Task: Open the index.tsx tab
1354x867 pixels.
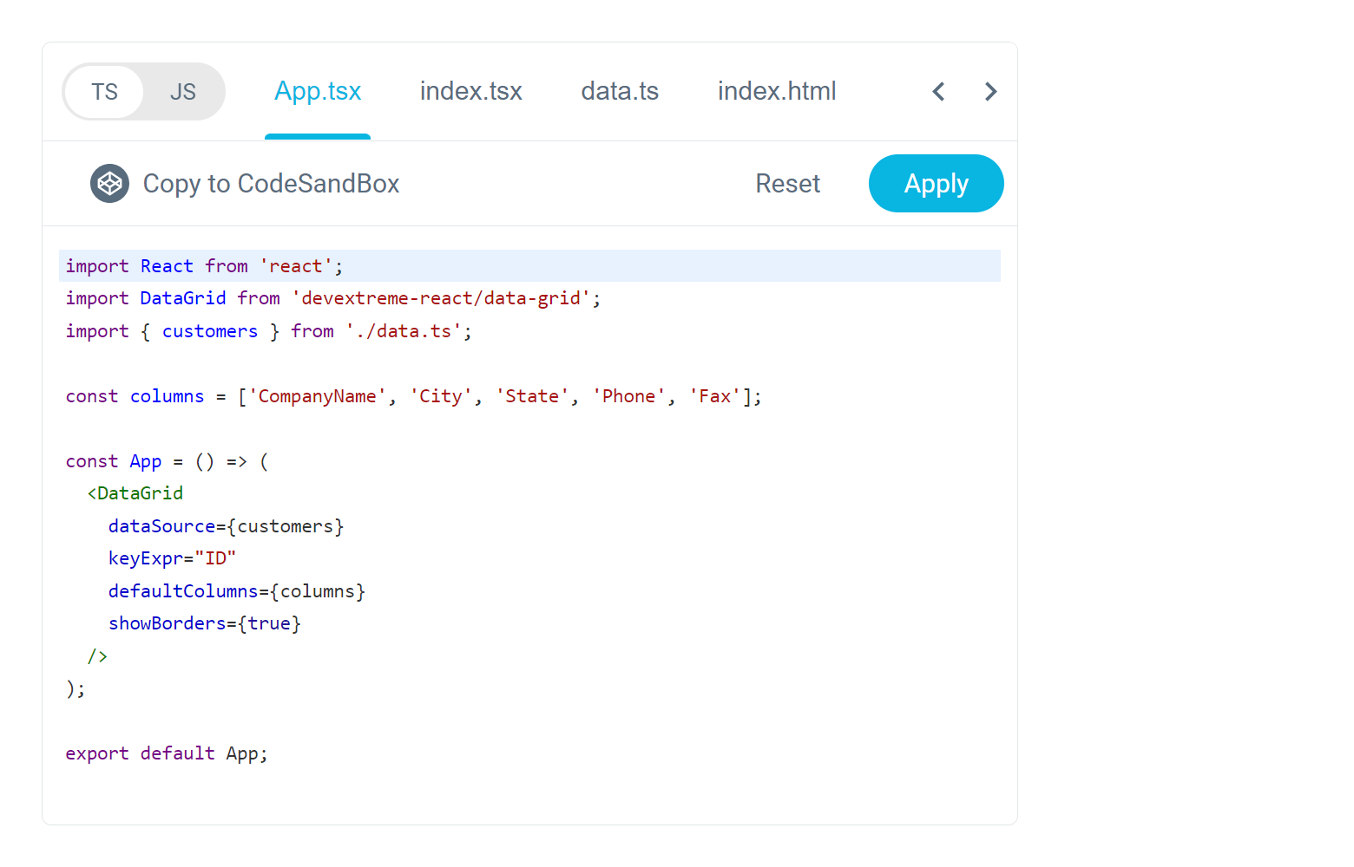Action: click(x=471, y=91)
